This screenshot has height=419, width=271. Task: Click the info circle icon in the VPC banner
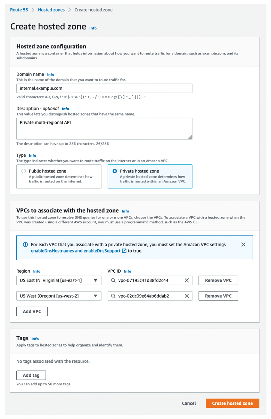25,245
